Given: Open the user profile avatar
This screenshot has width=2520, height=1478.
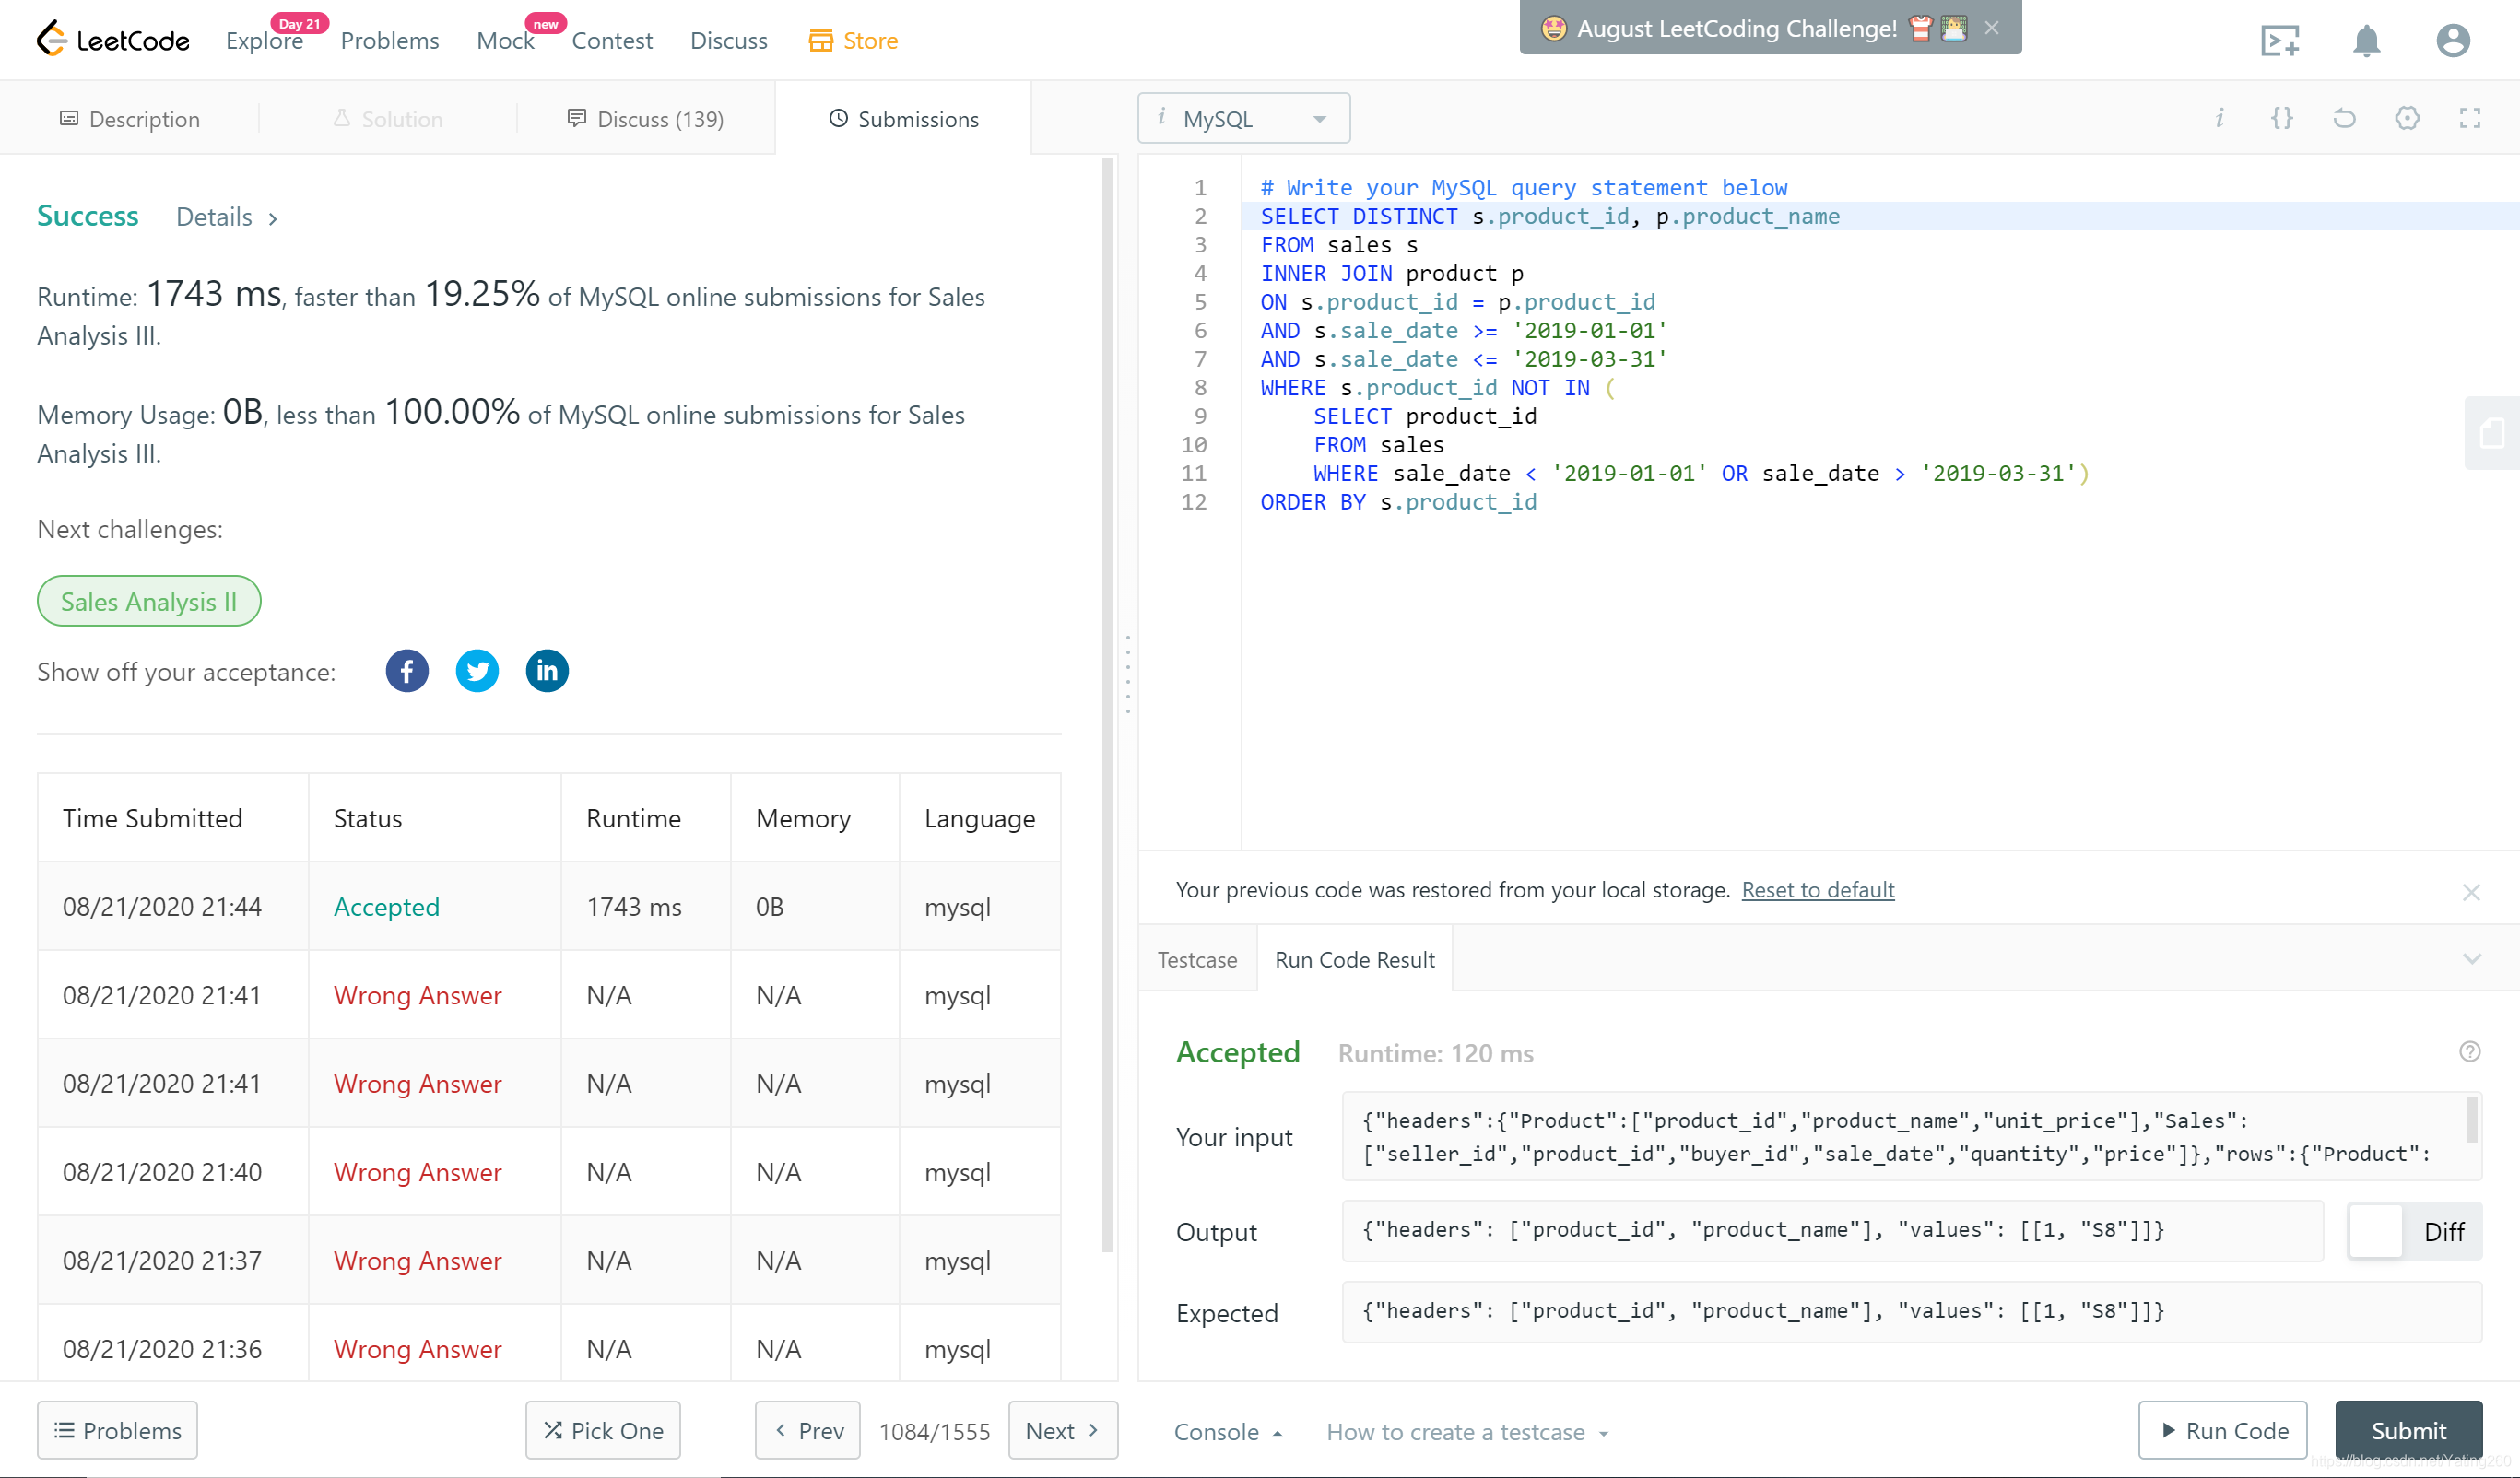Looking at the screenshot, I should click(x=2452, y=41).
